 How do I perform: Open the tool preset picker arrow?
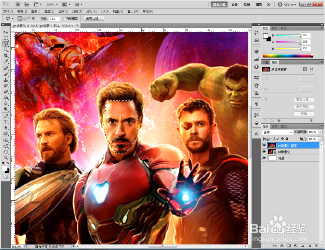[13, 19]
